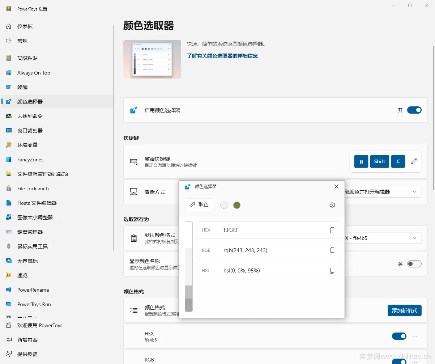This screenshot has width=435, height=364.
Task: Toggle the HEX color format switch
Action: (399, 336)
